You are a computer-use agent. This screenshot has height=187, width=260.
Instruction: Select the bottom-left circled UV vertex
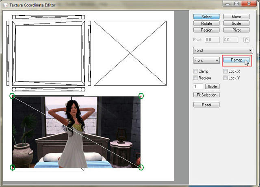pos(13,168)
